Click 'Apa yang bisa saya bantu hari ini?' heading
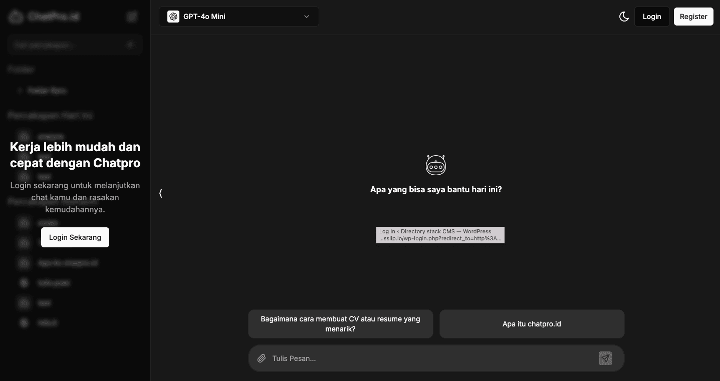The image size is (720, 381). [436, 190]
